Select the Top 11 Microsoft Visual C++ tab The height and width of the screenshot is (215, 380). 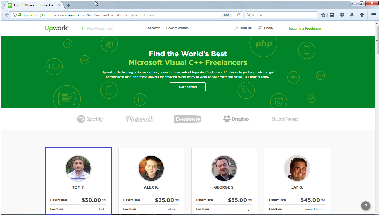click(x=35, y=5)
